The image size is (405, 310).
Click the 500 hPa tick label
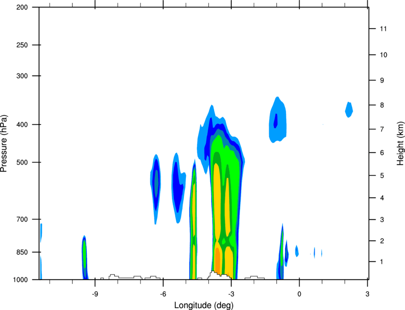coord(22,162)
